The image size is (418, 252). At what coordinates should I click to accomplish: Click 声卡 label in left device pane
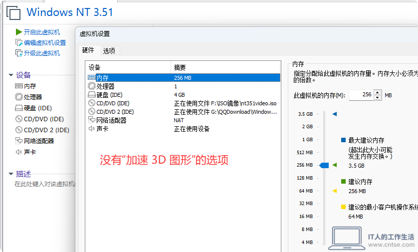(x=29, y=152)
